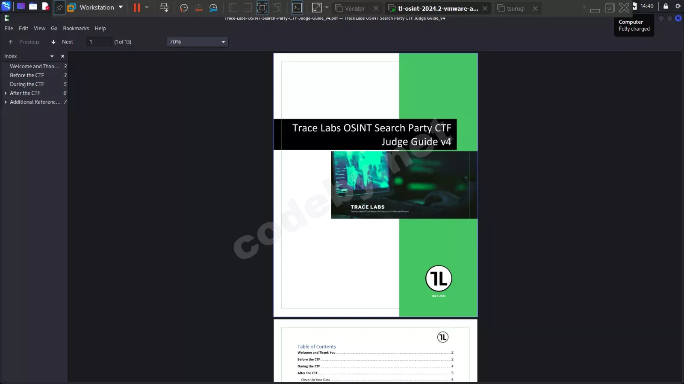Click the Kali dragon applications menu icon
The image size is (684, 384).
(6, 6)
